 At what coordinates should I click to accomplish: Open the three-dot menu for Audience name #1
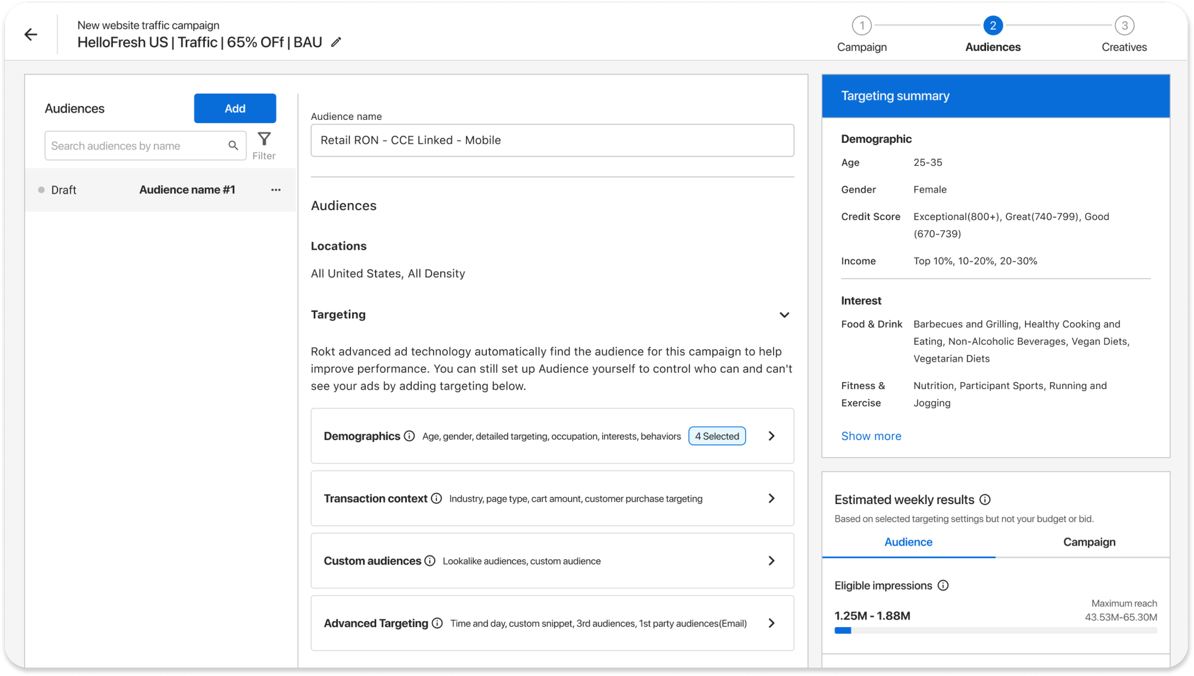tap(276, 190)
